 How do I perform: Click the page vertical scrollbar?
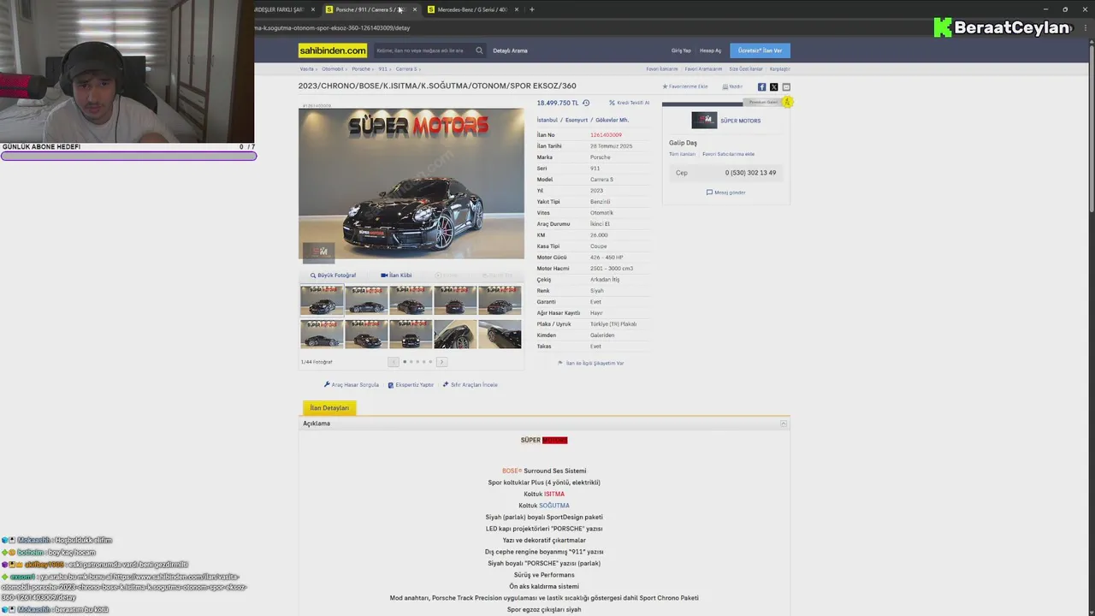click(1091, 128)
